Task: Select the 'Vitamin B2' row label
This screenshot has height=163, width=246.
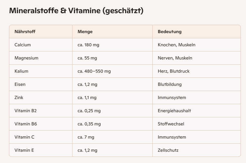Action: click(25, 111)
